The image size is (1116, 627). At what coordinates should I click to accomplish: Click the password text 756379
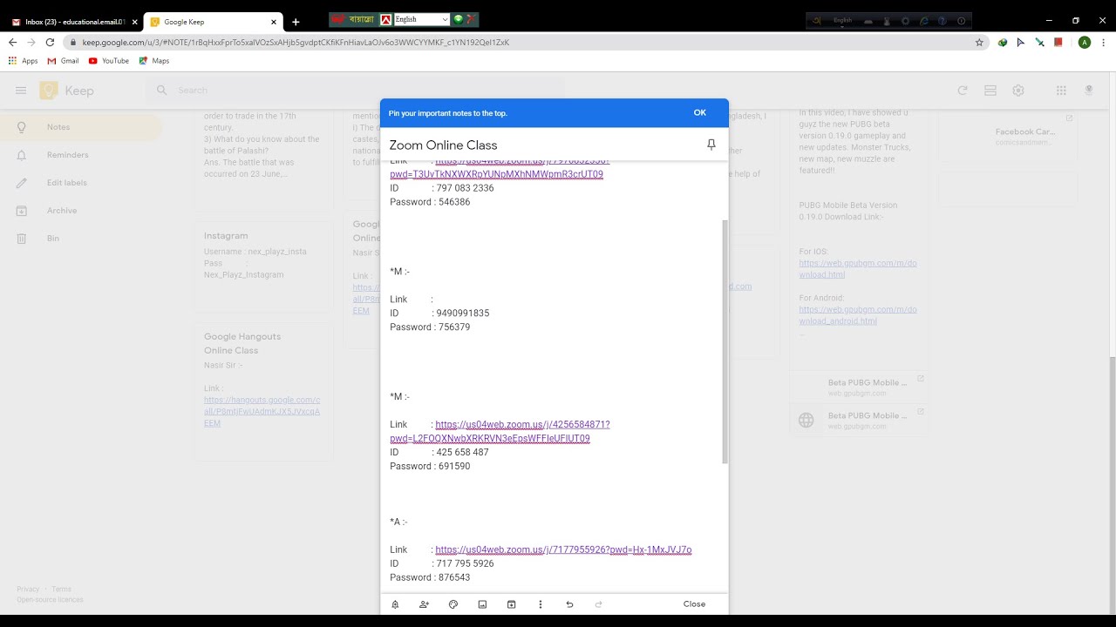pyautogui.click(x=454, y=327)
